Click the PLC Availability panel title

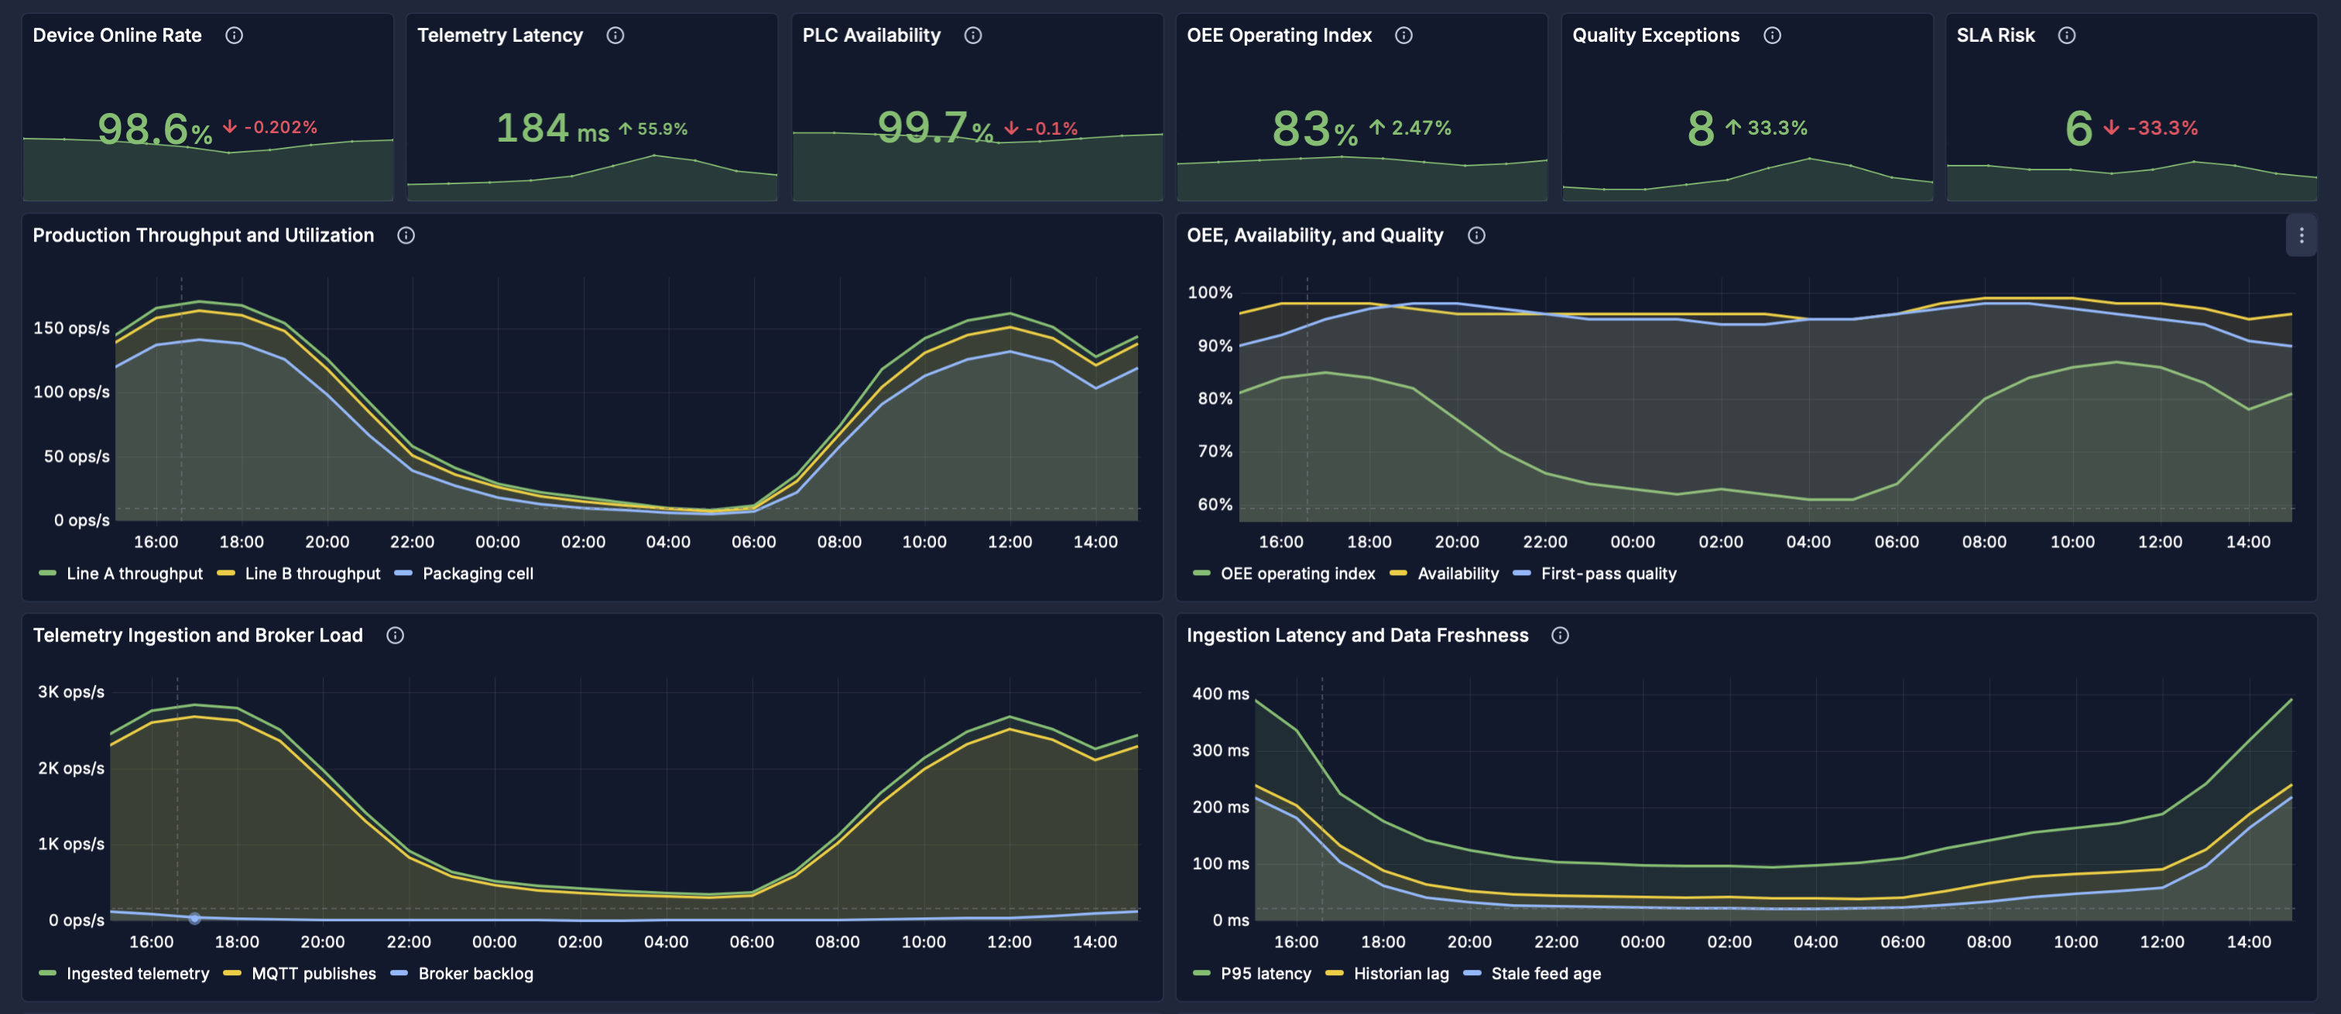[872, 36]
